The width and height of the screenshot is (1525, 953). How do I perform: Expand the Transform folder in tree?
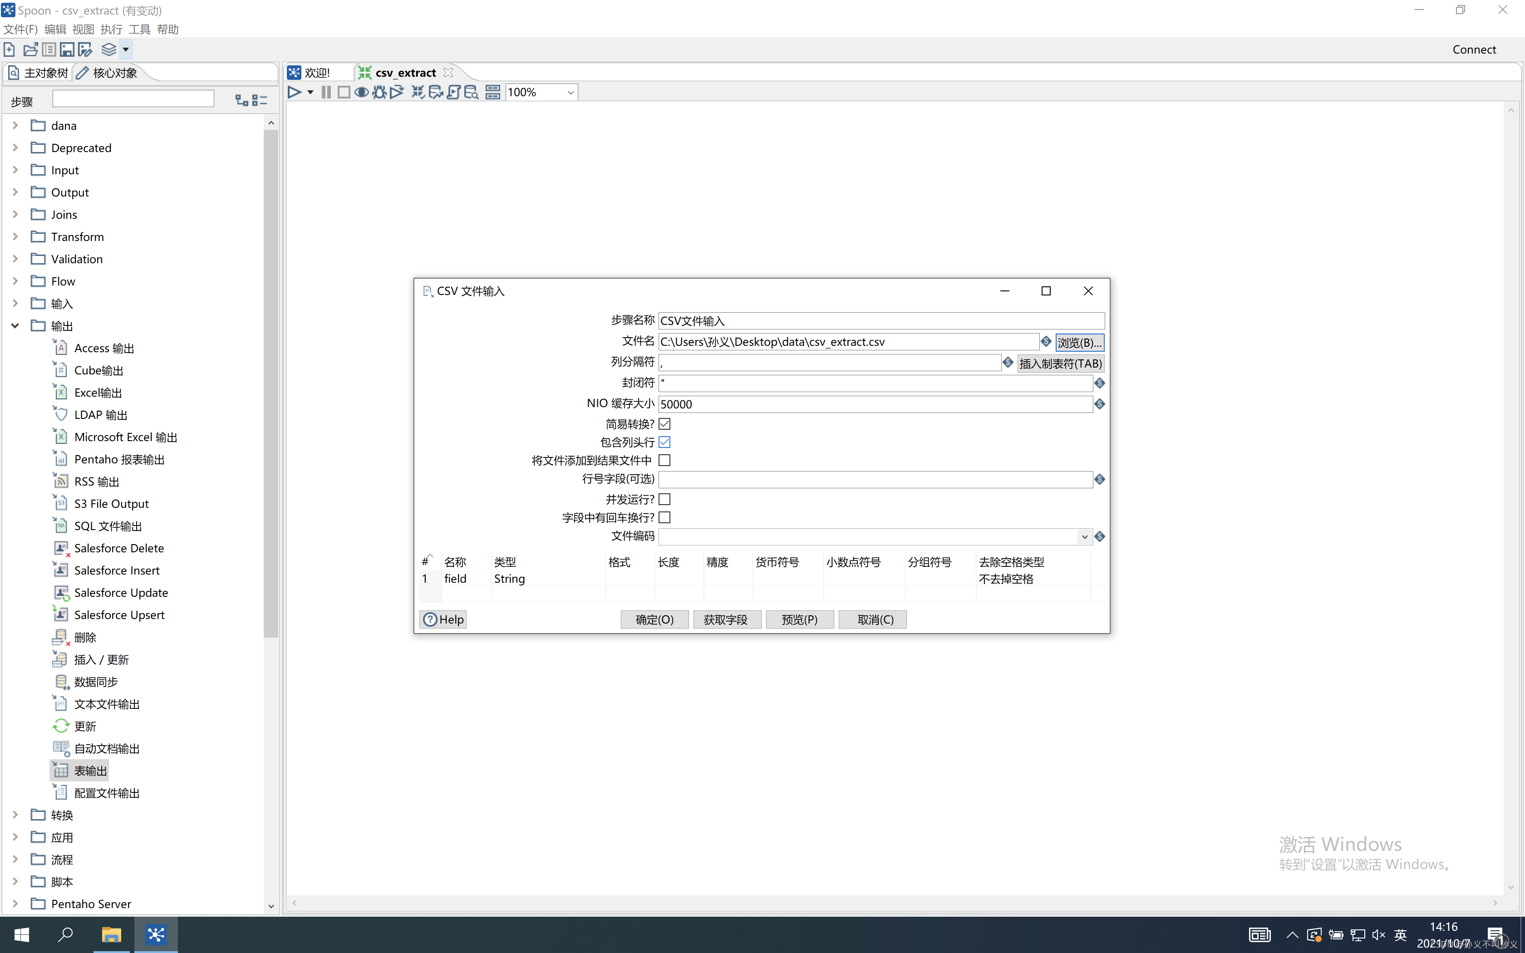[15, 236]
